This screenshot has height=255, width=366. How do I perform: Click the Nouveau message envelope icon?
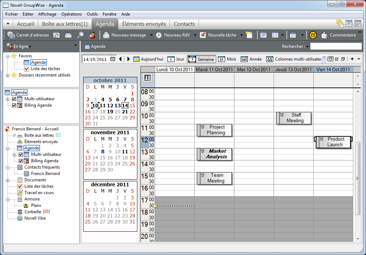[106, 35]
